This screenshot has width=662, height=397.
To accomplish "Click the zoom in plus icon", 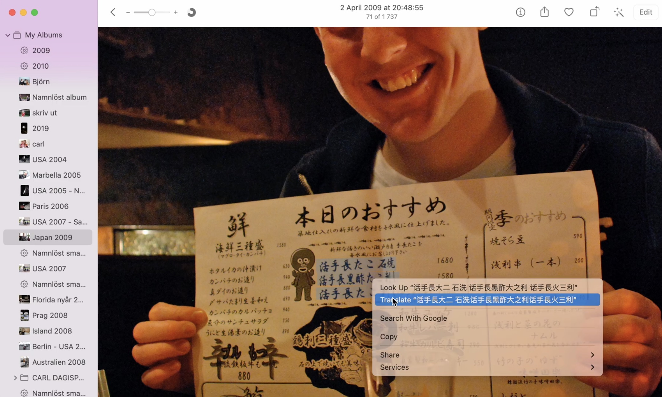I will tap(176, 12).
